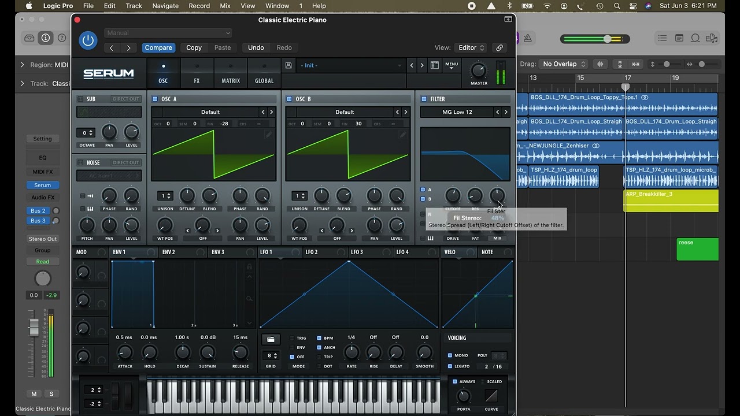The image size is (740, 416).
Task: Expand the Track disclosure triangle
Action: click(22, 83)
